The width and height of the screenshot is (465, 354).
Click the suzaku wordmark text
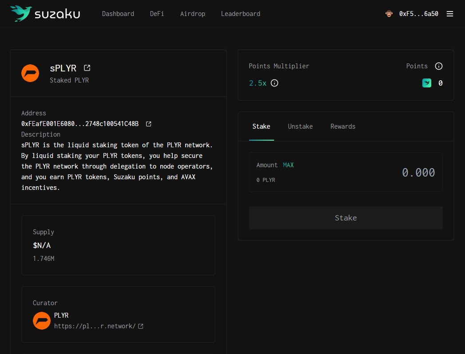[57, 14]
